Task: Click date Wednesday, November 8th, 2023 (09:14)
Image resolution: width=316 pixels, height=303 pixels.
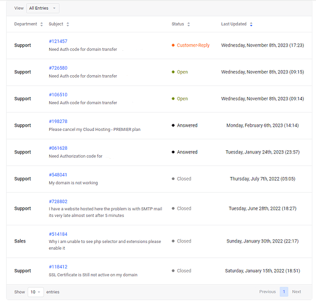Action: click(263, 99)
